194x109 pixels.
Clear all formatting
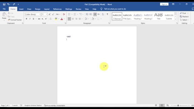[x=64, y=14]
